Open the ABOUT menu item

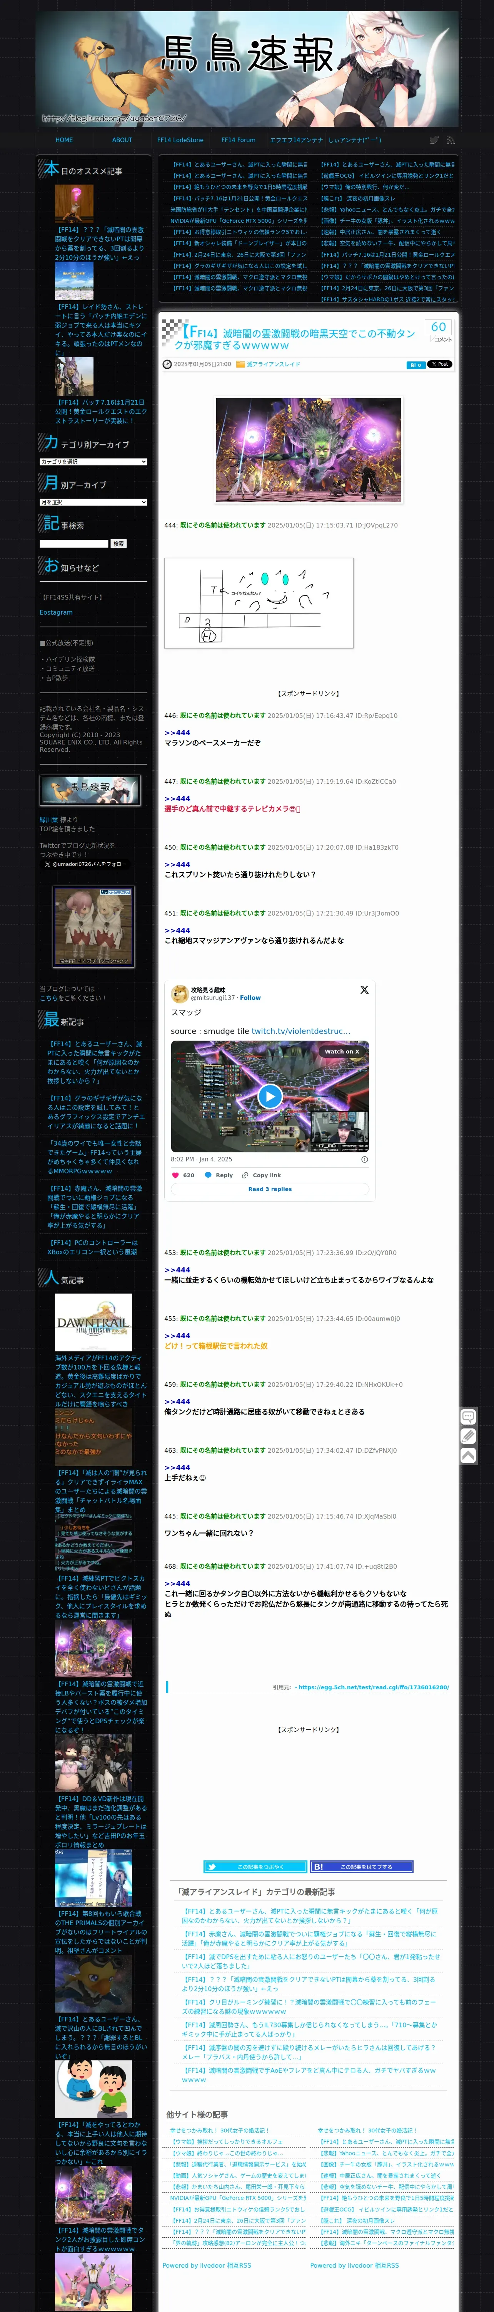122,140
